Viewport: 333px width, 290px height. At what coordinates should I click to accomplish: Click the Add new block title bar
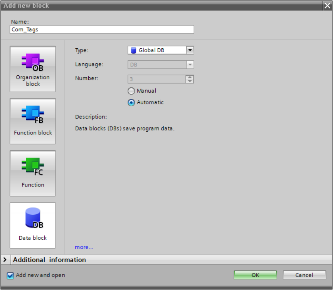(154, 5)
